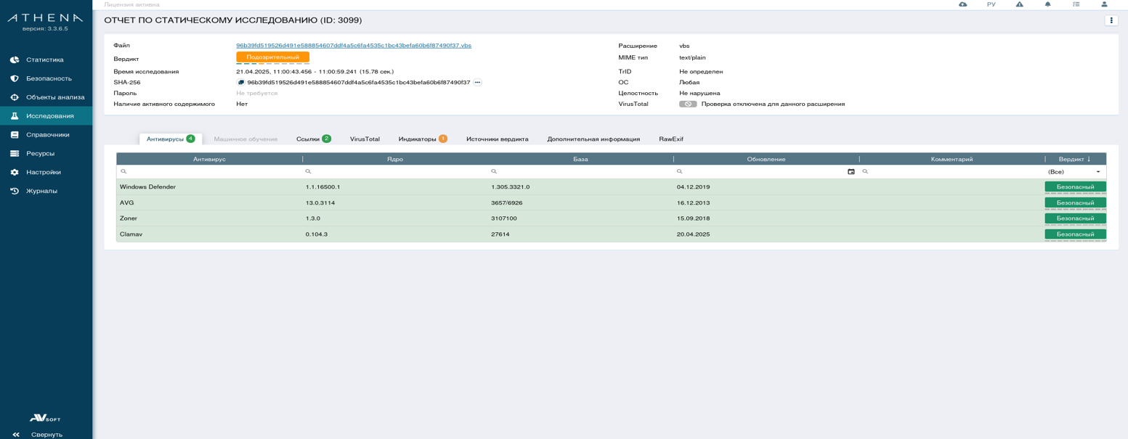Switch to the Индикаторы tab
This screenshot has width=1128, height=439.
pyautogui.click(x=422, y=139)
